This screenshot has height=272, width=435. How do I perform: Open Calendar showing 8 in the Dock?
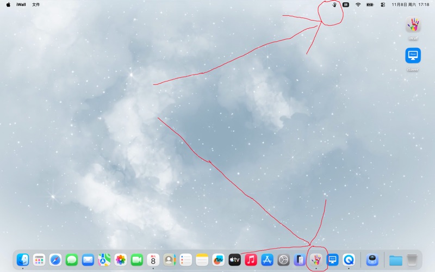point(153,260)
